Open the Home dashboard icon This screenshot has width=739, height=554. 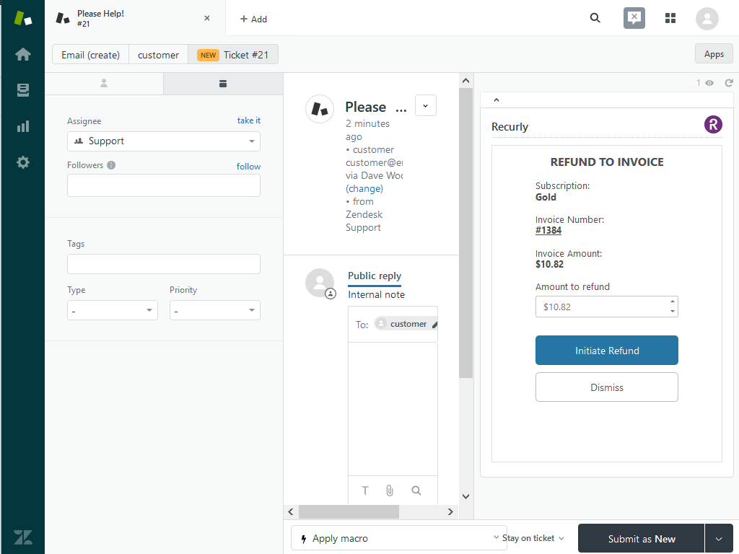(x=22, y=54)
